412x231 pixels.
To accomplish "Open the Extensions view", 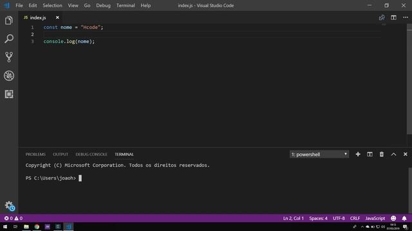I will click(x=8, y=94).
